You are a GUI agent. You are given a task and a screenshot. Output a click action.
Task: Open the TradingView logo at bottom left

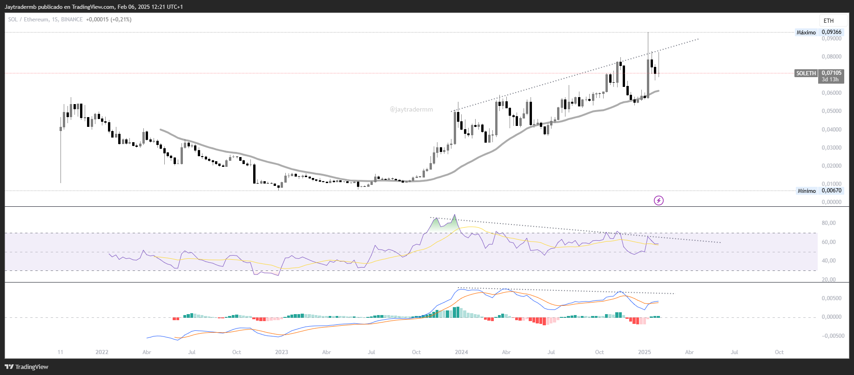click(27, 367)
